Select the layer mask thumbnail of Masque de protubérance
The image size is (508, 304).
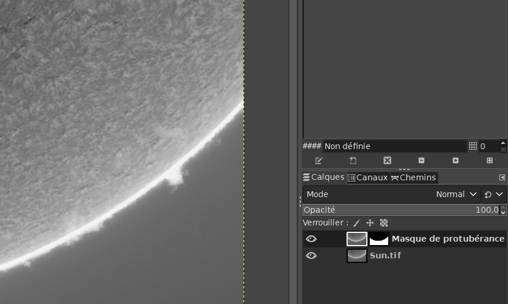click(379, 239)
